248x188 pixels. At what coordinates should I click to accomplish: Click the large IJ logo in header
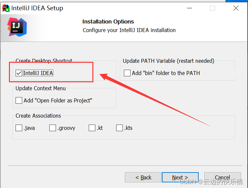17,27
